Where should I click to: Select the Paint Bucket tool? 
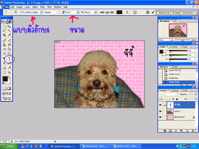pyautogui.click(x=9, y=49)
